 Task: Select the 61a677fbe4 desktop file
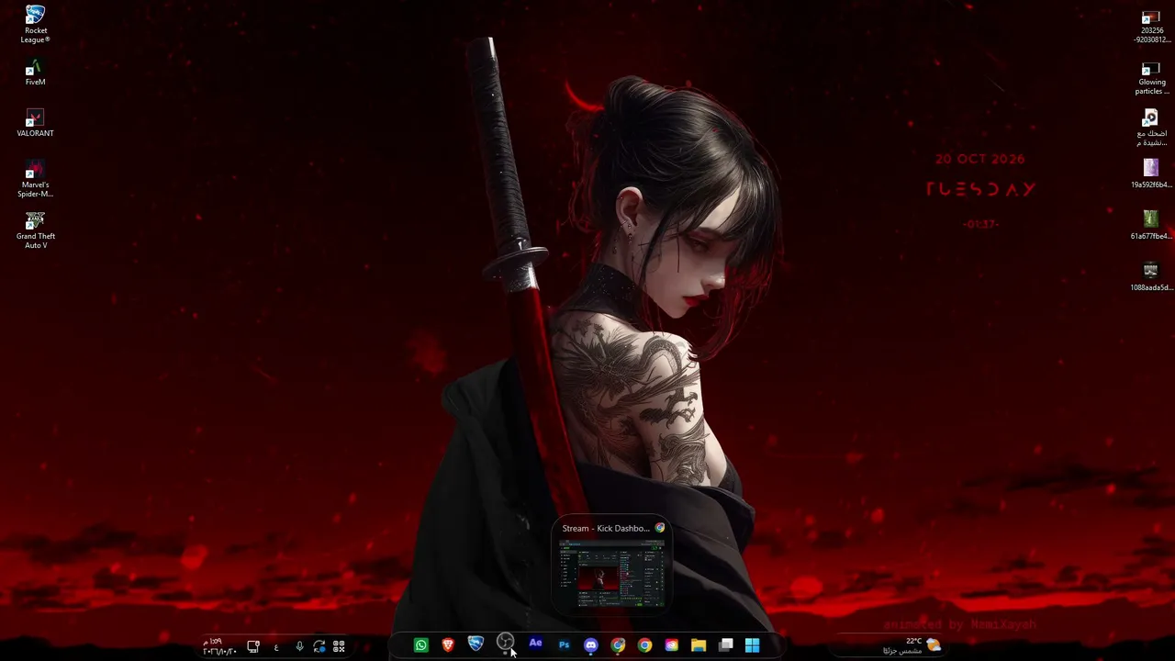point(1151,226)
